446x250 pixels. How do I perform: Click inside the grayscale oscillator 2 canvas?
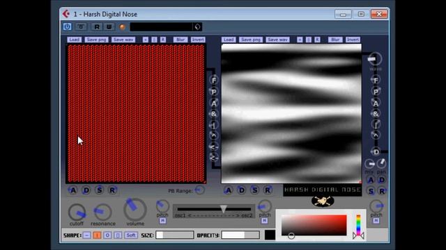[291, 114]
